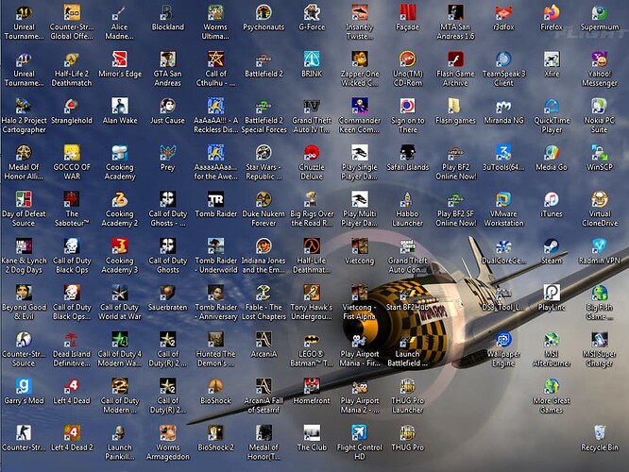Select the Stranglehold desktop icon
Screen dimensions: 629x472
tap(72, 112)
